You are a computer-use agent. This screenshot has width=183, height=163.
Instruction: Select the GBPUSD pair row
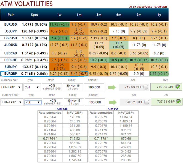[84, 38]
